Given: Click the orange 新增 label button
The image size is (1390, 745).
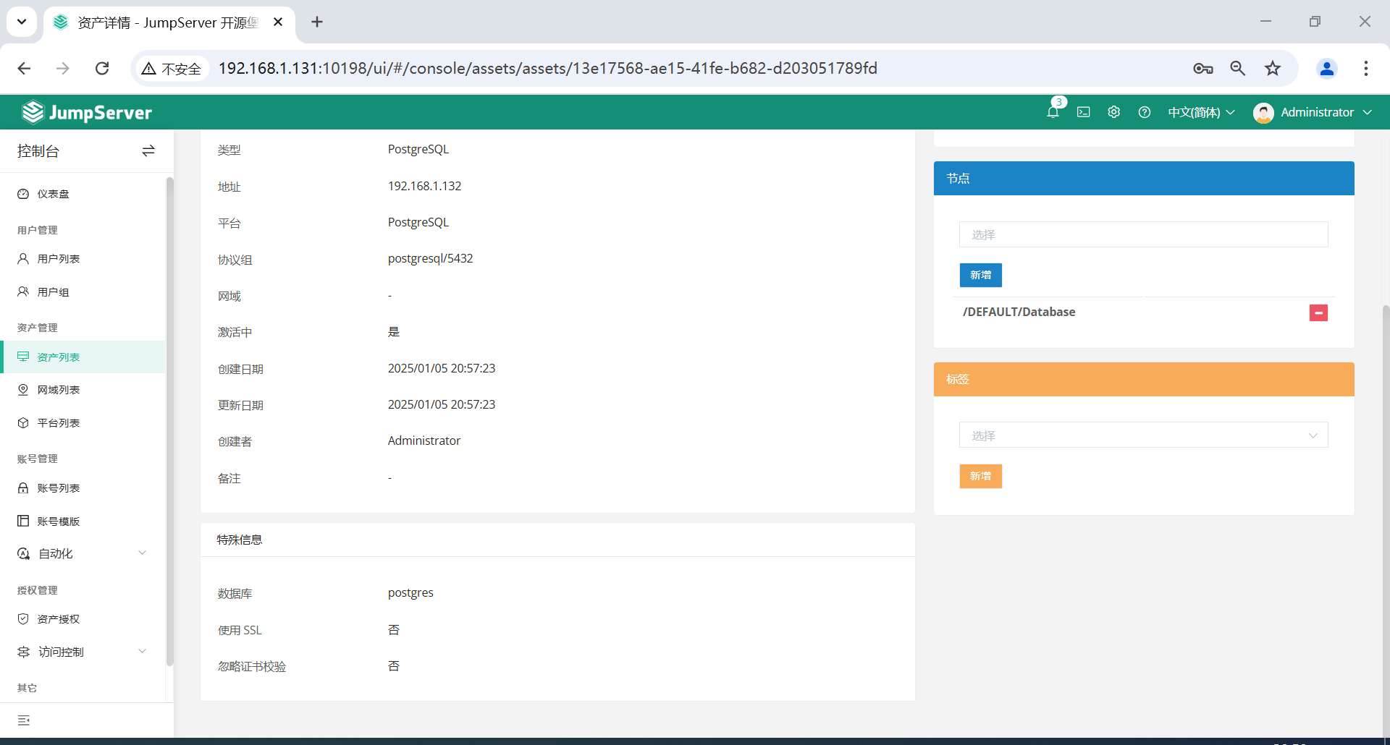Looking at the screenshot, I should tap(980, 476).
